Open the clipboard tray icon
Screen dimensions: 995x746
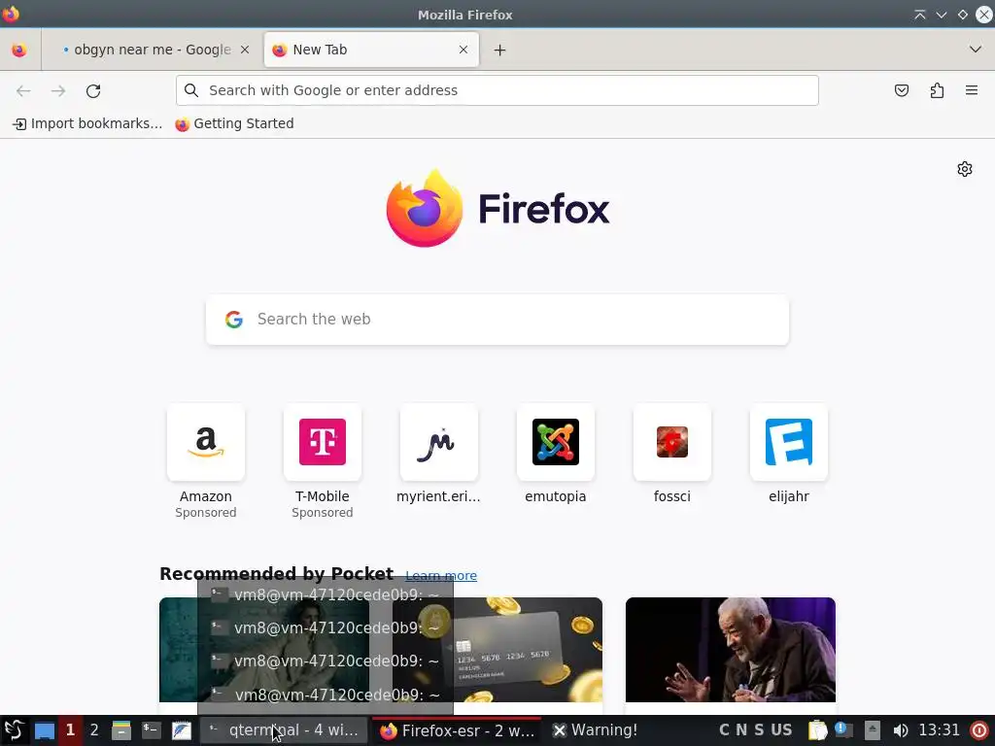pyautogui.click(x=818, y=730)
